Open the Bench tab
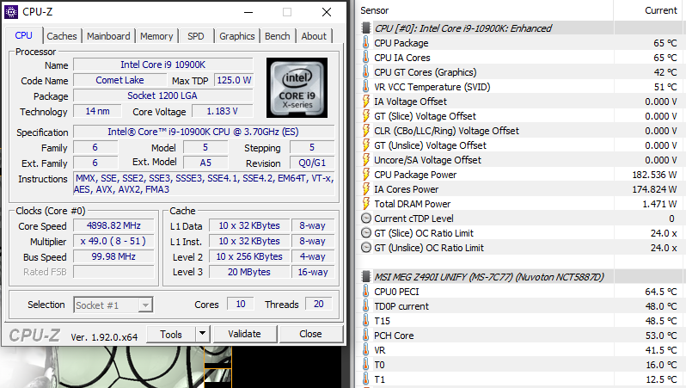 coord(278,36)
